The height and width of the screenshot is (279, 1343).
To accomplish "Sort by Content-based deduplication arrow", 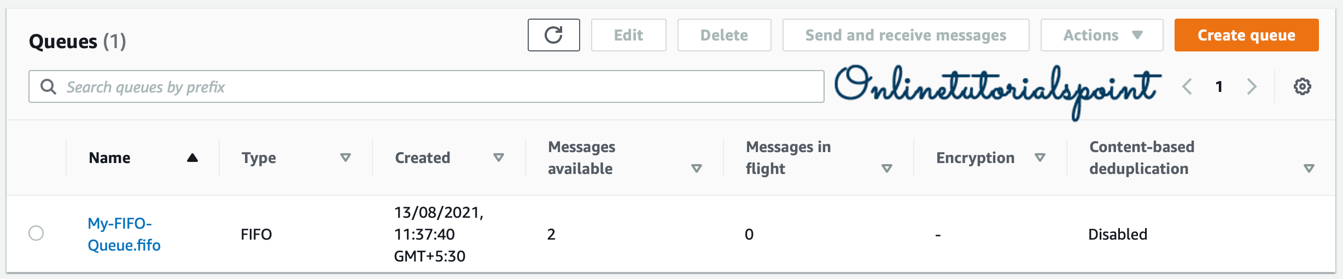I will 1309,168.
